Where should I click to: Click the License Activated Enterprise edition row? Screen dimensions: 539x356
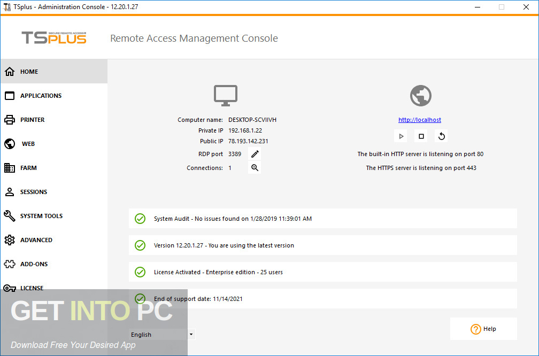[323, 272]
